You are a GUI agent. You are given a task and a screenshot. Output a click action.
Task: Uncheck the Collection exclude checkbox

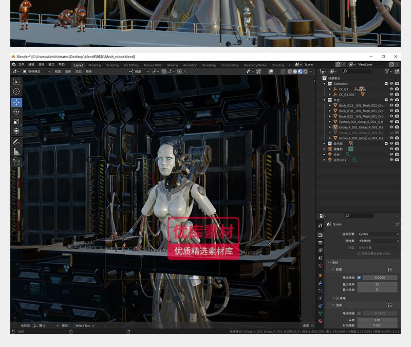tap(386, 83)
